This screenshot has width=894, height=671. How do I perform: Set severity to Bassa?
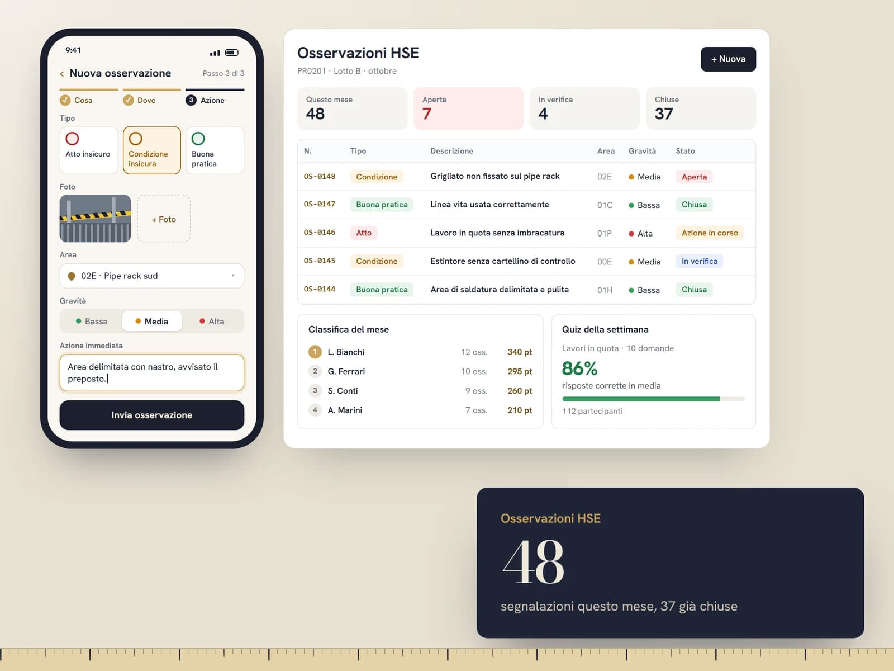(x=92, y=322)
